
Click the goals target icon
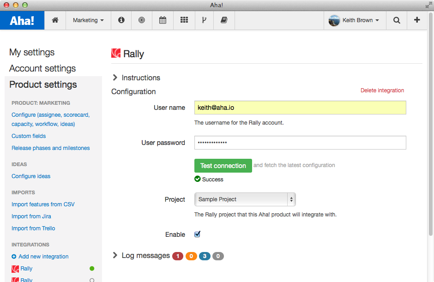[x=142, y=20]
